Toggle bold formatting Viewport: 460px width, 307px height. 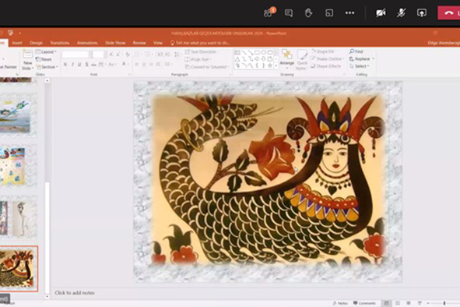tap(65, 65)
